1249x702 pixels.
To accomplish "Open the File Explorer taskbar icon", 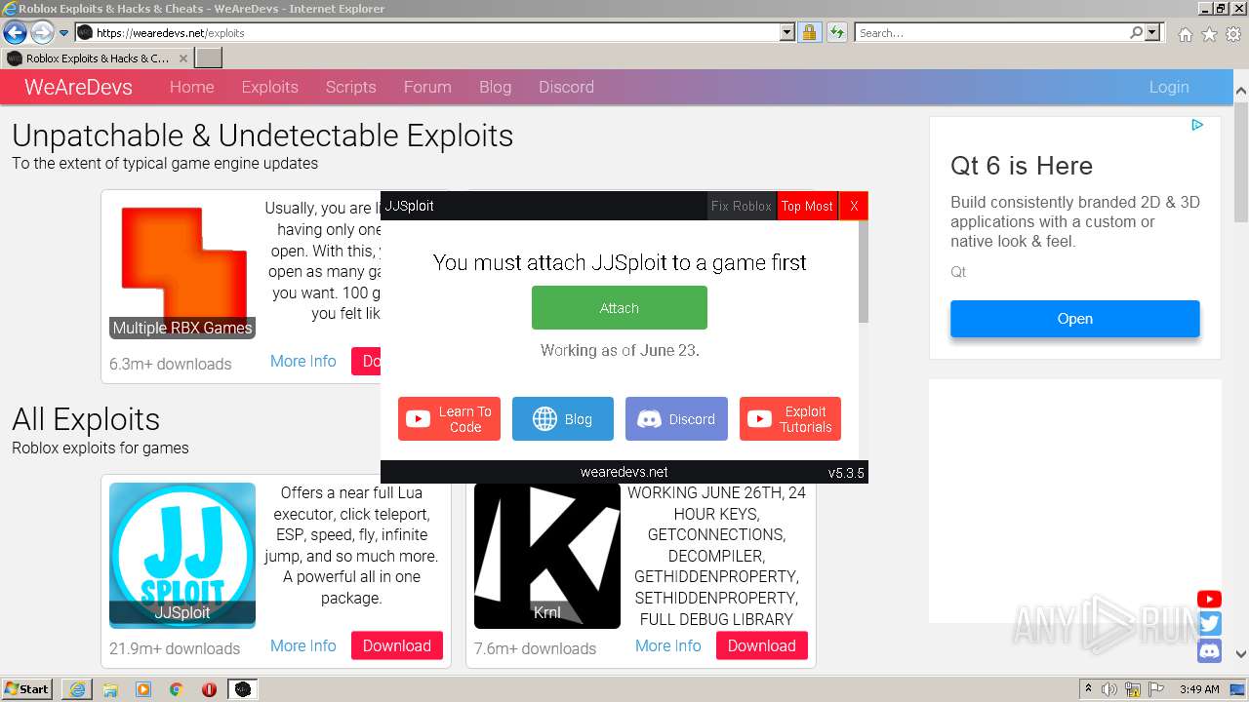I will pos(110,689).
